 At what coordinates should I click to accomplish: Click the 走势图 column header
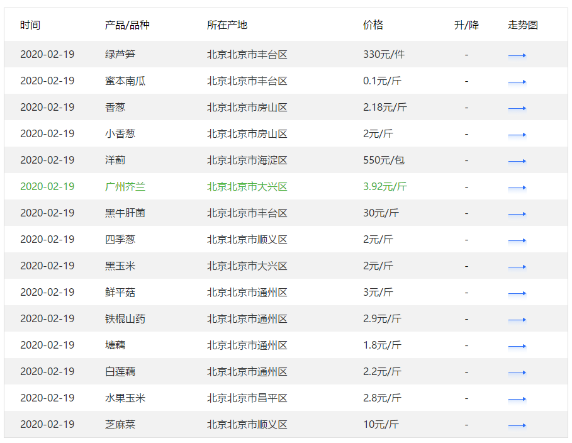click(523, 25)
